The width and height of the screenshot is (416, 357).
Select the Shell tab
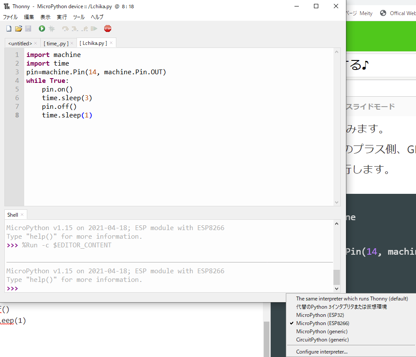click(x=13, y=215)
